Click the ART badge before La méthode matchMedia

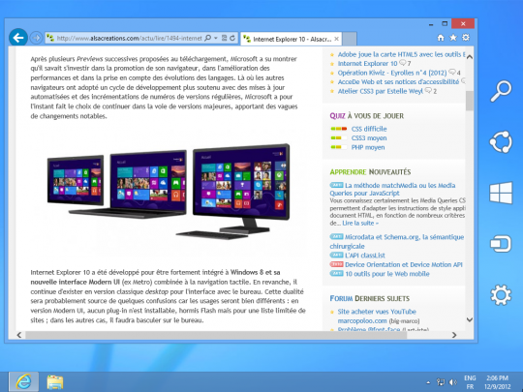tap(336, 185)
